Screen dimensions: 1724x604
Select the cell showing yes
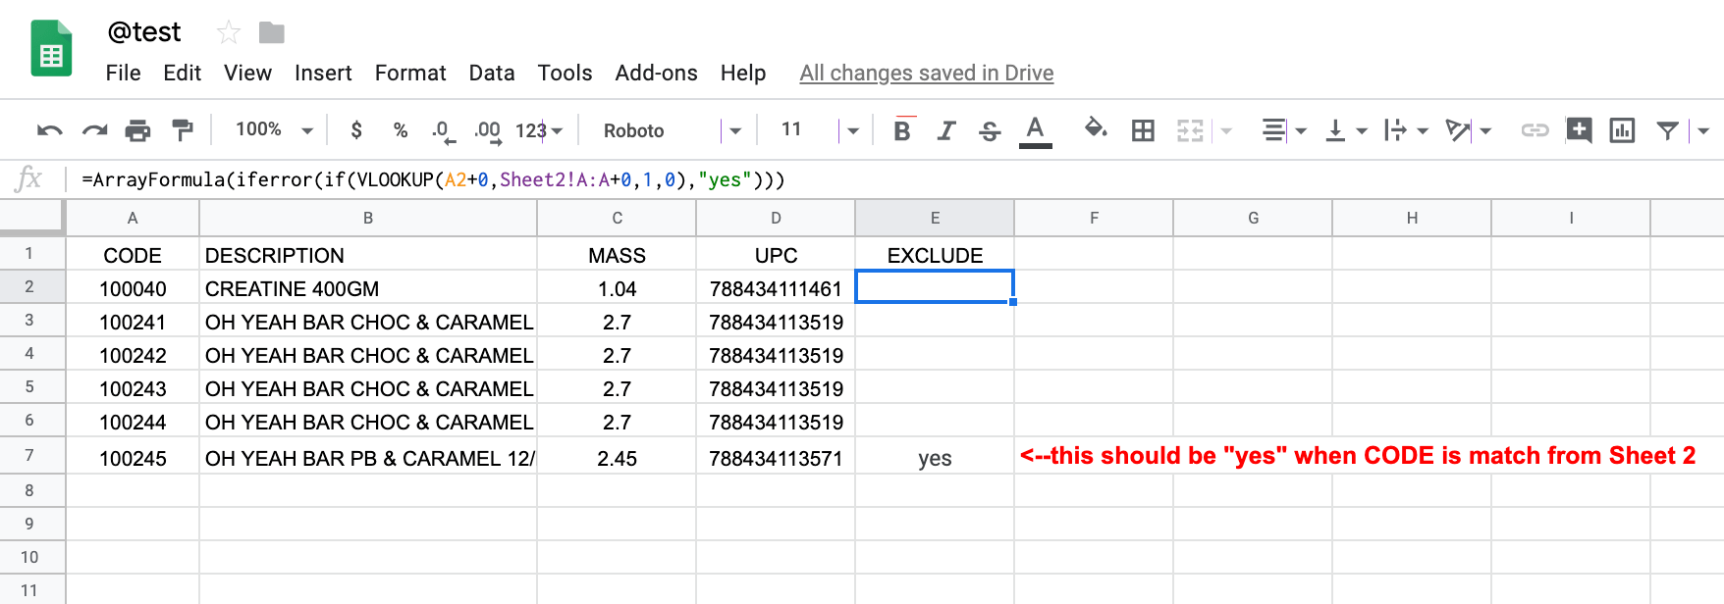point(935,457)
